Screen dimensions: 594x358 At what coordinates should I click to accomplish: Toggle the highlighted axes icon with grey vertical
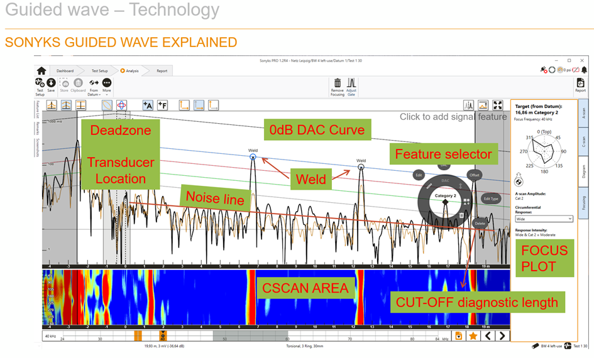point(199,106)
